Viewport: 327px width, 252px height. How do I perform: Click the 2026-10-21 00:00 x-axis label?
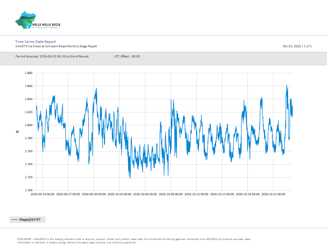tap(273, 194)
